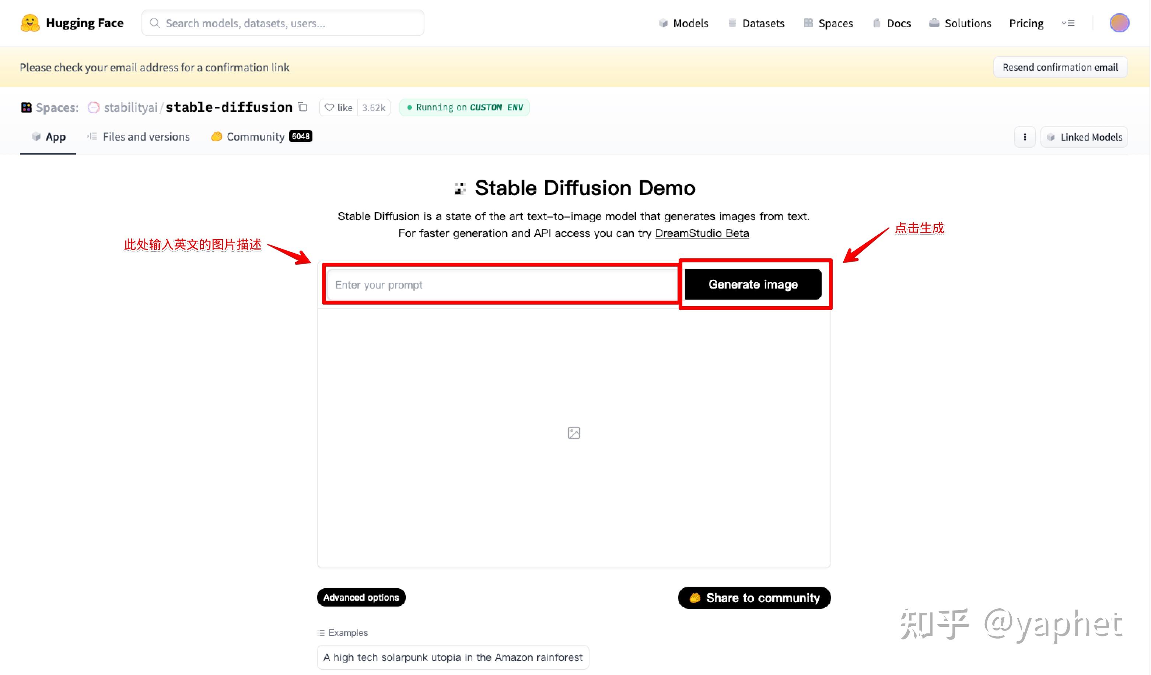
Task: Open the three-dot space options menu
Action: [1025, 137]
